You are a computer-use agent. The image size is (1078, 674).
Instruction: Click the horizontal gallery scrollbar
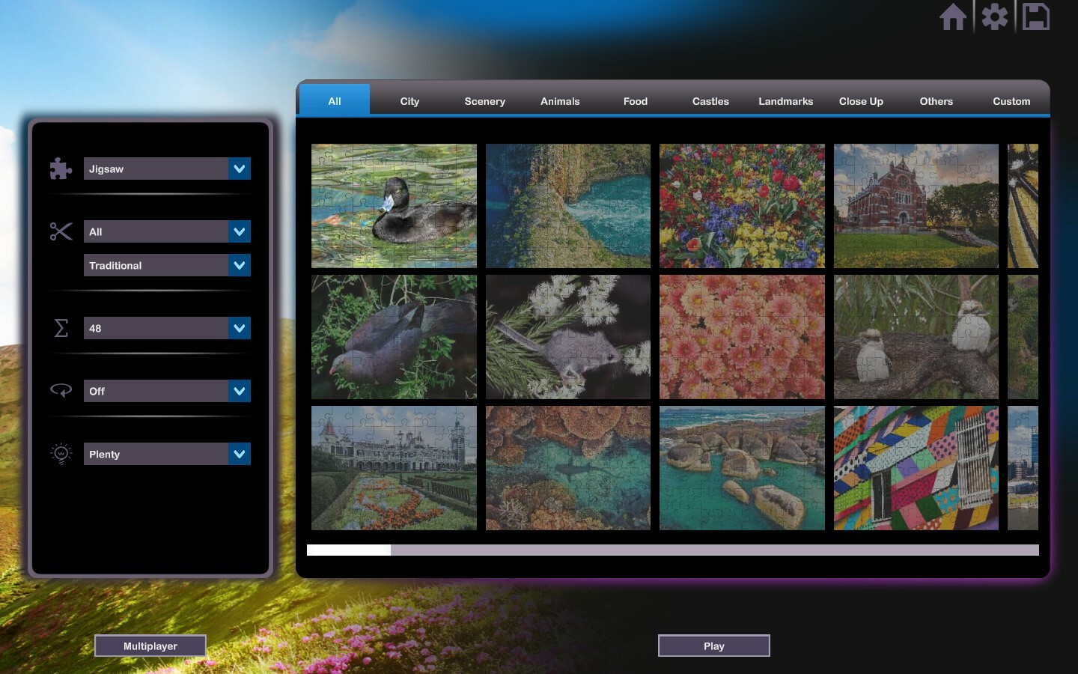[x=672, y=550]
